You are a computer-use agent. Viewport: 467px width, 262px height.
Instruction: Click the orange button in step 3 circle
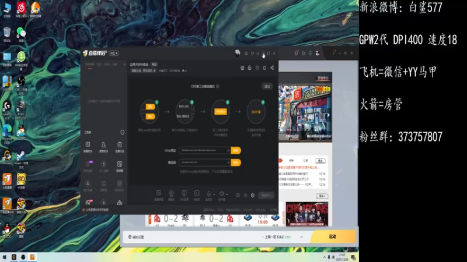221,112
